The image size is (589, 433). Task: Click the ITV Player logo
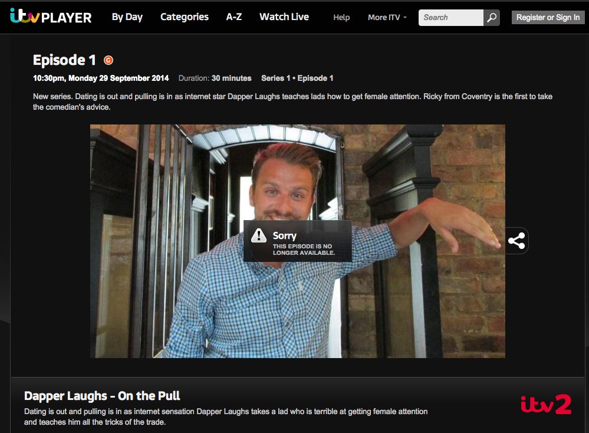click(x=51, y=16)
